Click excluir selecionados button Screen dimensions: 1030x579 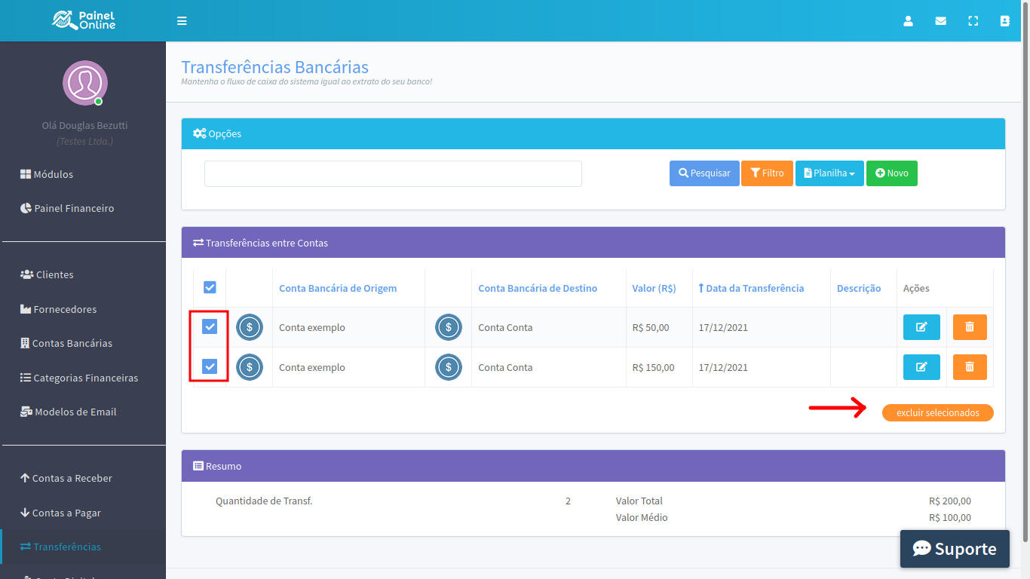pos(938,412)
